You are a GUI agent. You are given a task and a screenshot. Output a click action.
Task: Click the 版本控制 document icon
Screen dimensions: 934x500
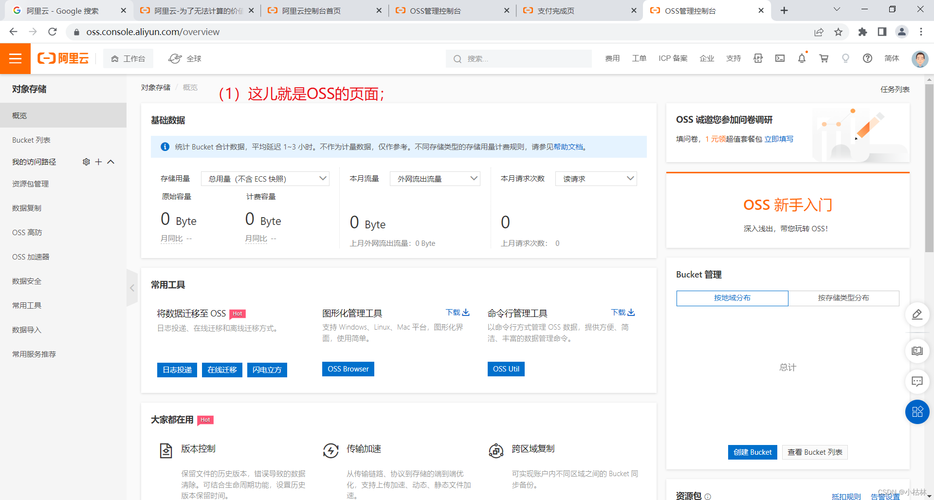tap(166, 451)
